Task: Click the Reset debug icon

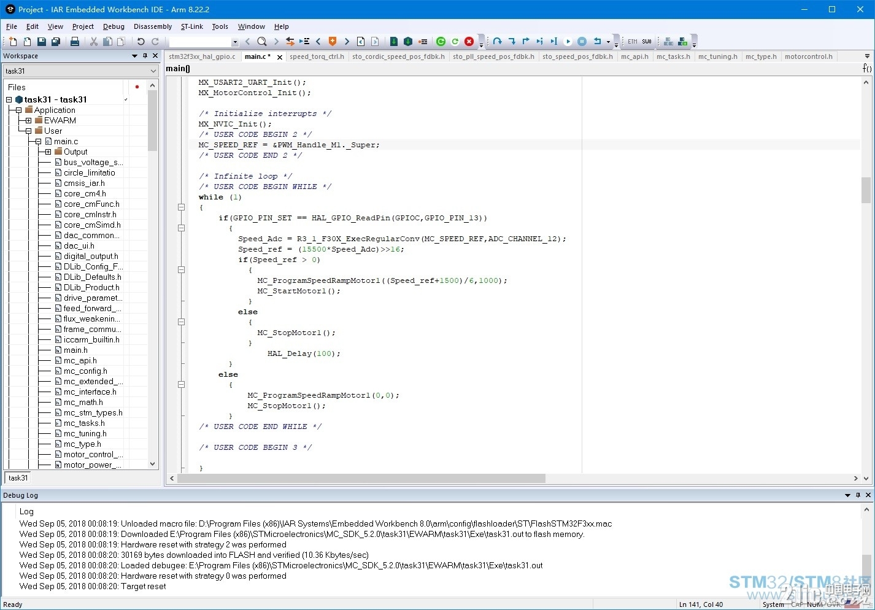Action: tap(598, 41)
